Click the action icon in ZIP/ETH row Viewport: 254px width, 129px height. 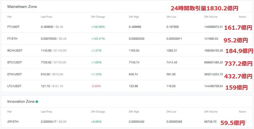tap(244, 121)
